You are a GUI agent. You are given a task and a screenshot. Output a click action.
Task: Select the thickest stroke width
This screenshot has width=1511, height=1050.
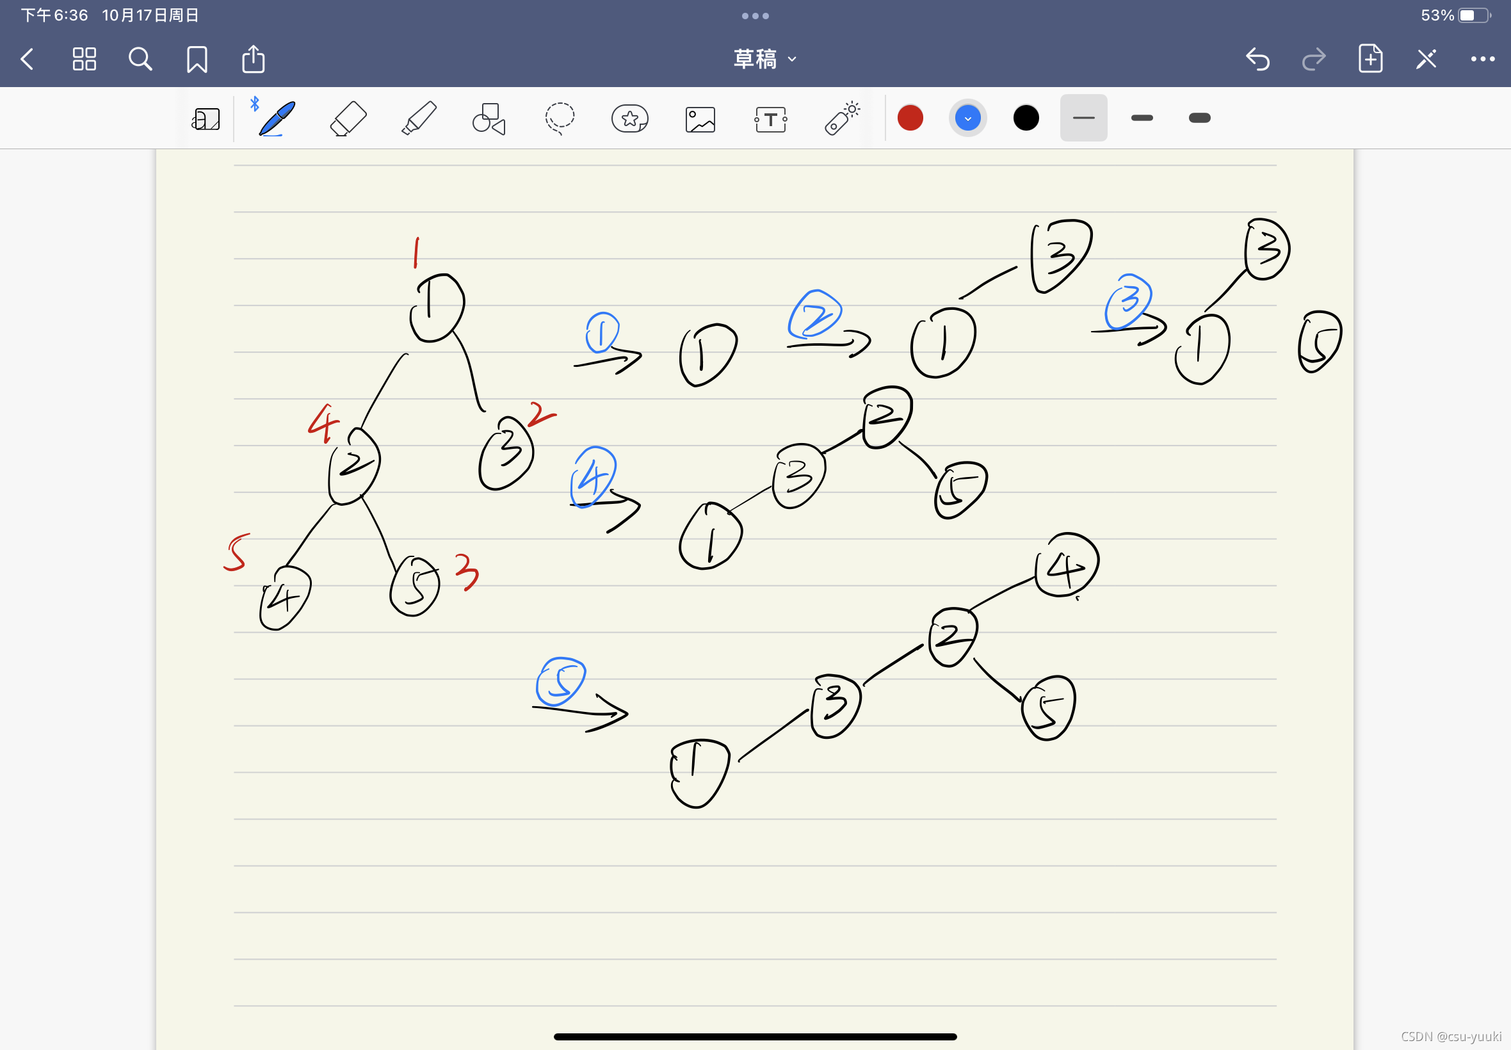tap(1199, 118)
